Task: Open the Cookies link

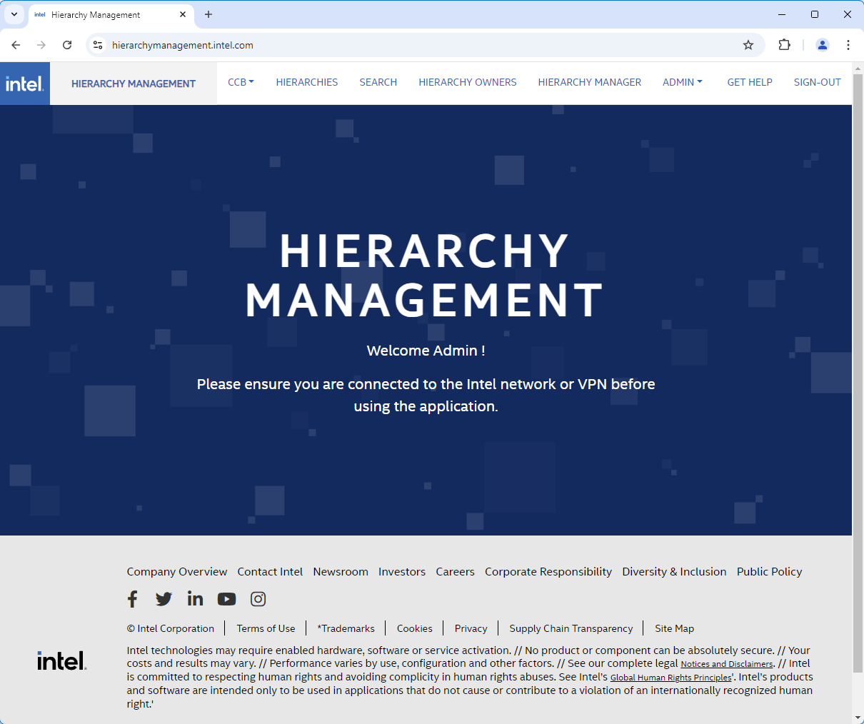Action: [x=415, y=628]
